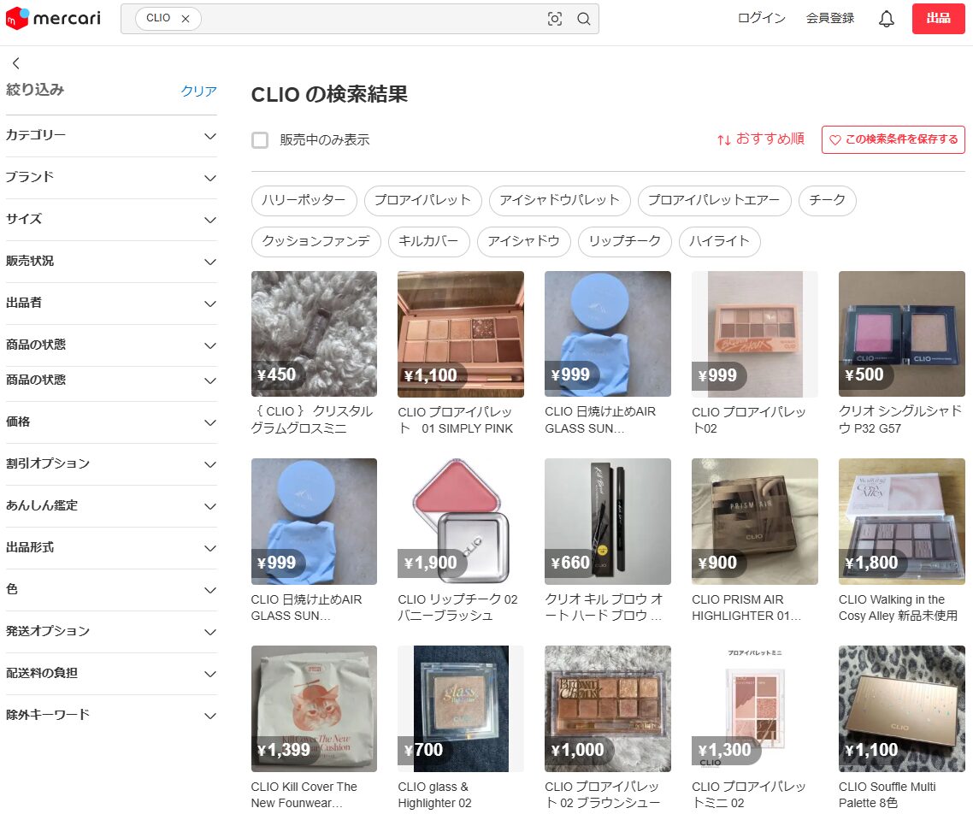The height and width of the screenshot is (814, 973).
Task: Open the ¥1,300 プロアイパレットミニ 02 item
Action: point(755,728)
